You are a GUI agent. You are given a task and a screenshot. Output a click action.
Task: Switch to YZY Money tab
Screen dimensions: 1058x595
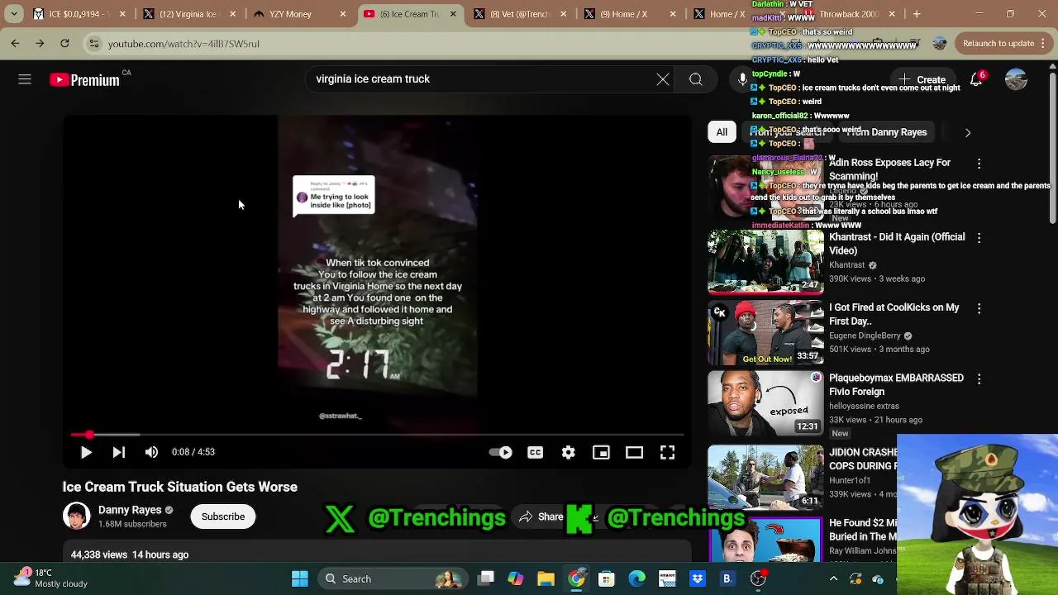click(x=298, y=14)
